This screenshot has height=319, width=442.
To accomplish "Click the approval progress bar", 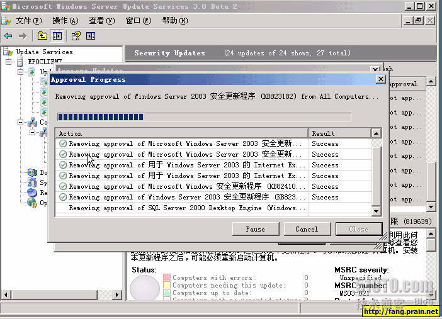I will (x=204, y=116).
